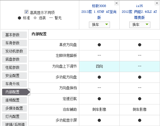Click the filled 标准 legend dot
Viewport: 160px width, 126px height.
(x=19, y=18)
